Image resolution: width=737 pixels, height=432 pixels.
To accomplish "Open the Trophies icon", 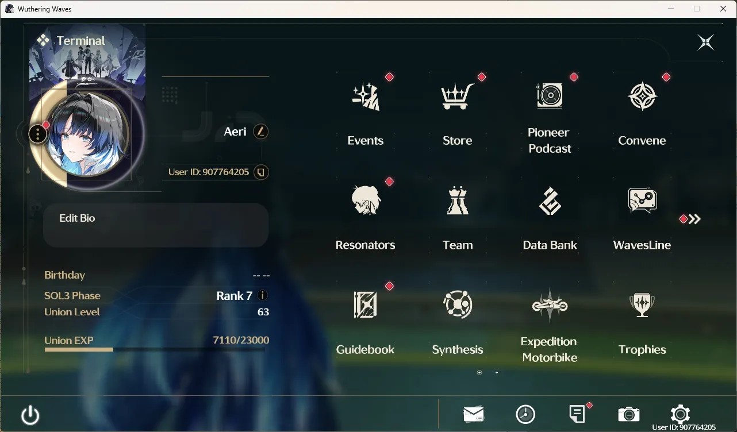I will click(x=642, y=305).
